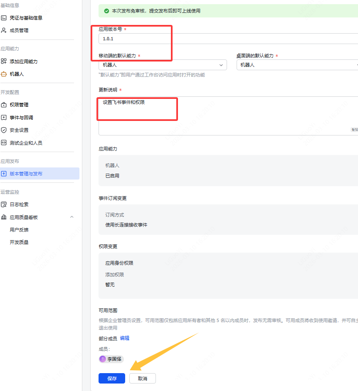
Task: Click the 保存 save button
Action: (x=111, y=378)
